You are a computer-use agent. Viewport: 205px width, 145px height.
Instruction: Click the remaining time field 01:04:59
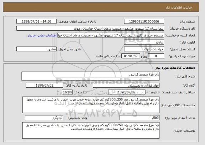(x=131, y=56)
